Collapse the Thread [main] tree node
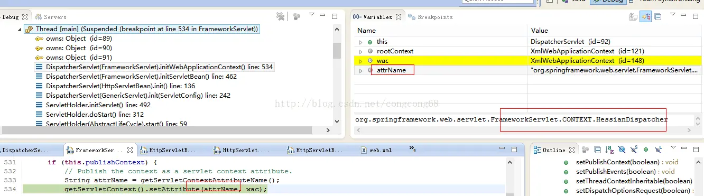The image size is (704, 196). (20, 29)
